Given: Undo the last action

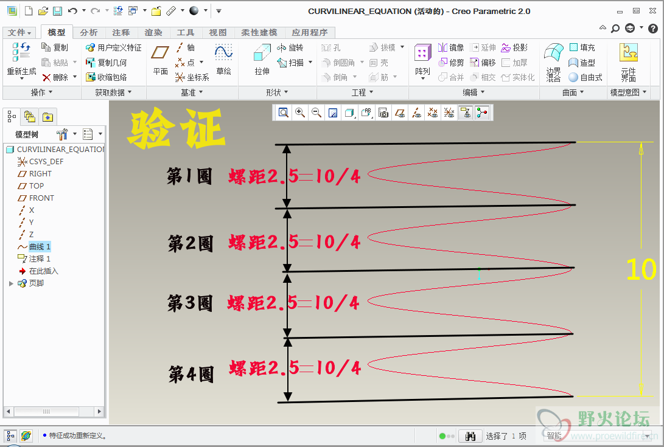Looking at the screenshot, I should 73,11.
